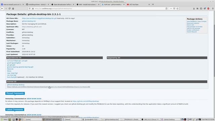
Task: Click the padlock site security icon
Action: point(33,8)
